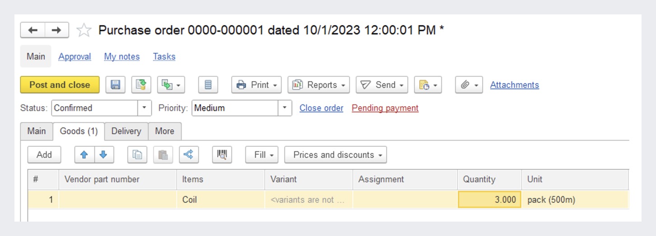
Task: Open the Pending payment link
Action: (385, 108)
